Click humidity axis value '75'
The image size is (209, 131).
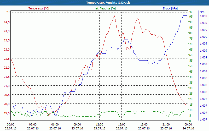click(x=191, y=39)
